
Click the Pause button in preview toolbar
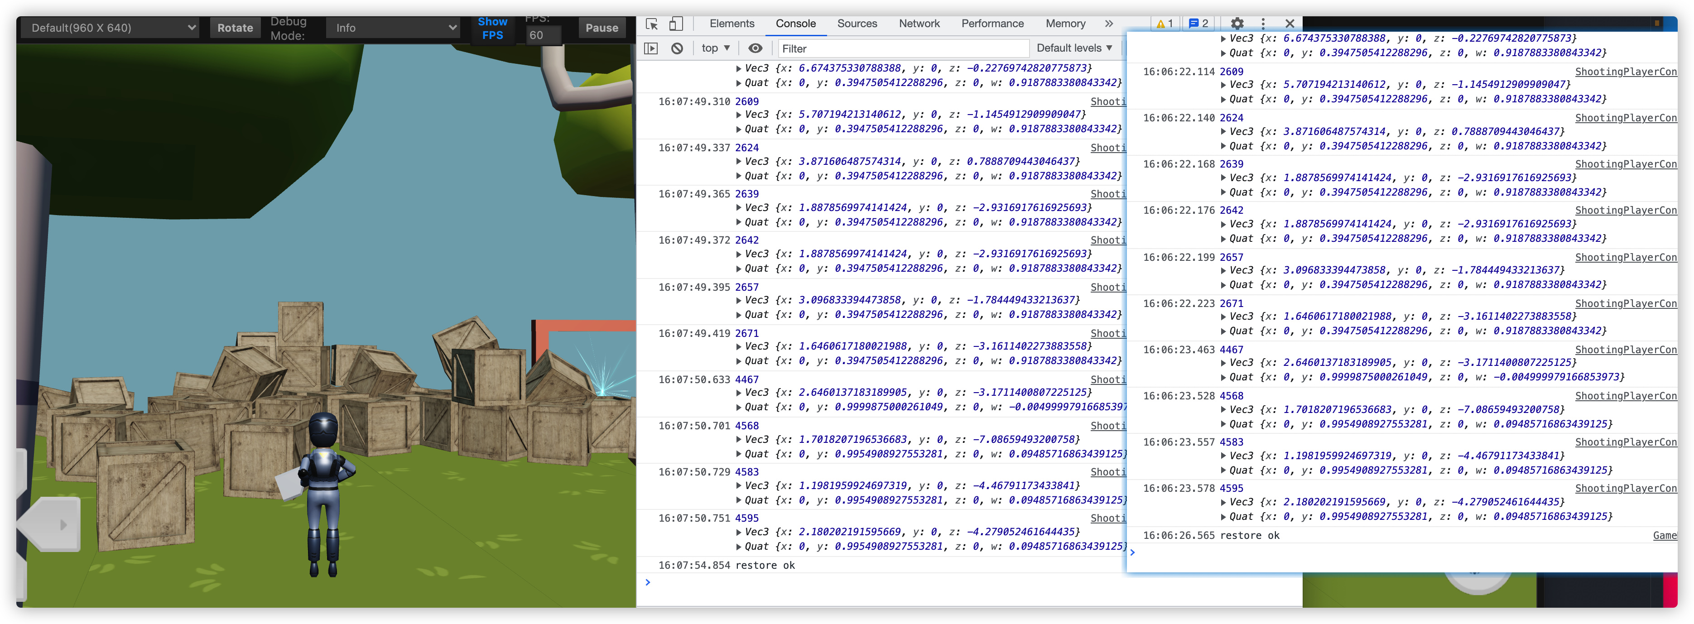[x=601, y=28]
